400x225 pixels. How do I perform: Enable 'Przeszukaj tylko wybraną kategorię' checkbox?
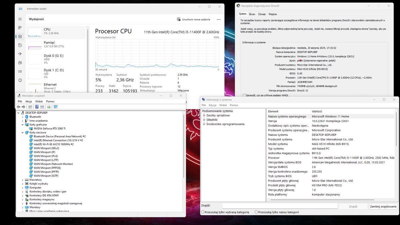coord(203,212)
